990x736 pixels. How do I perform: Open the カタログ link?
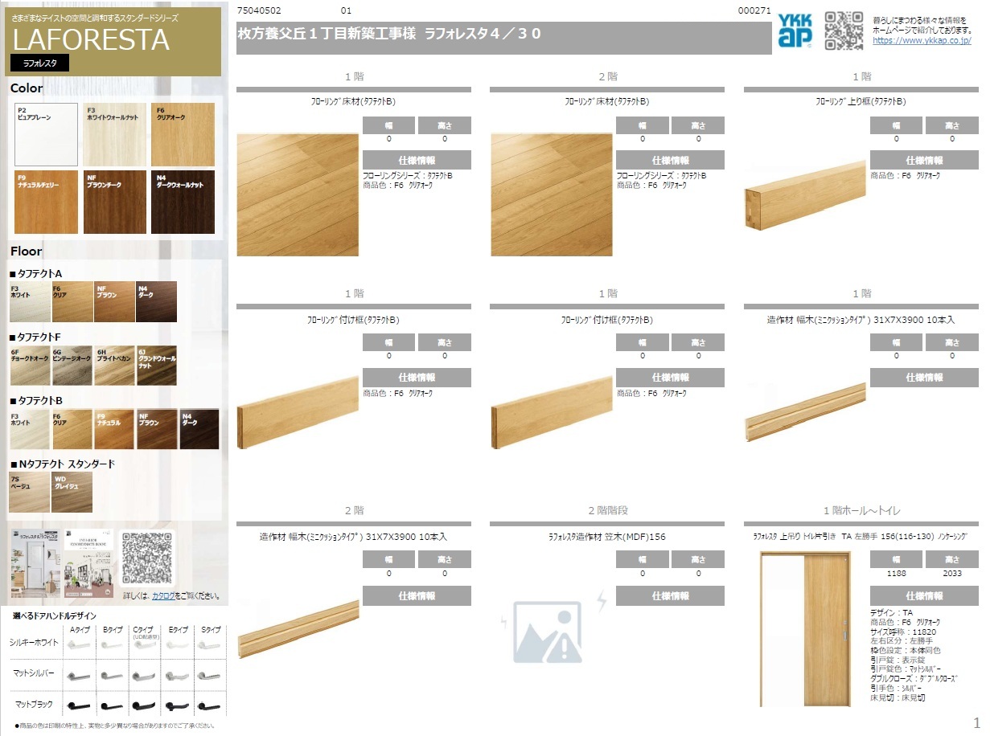coord(163,595)
